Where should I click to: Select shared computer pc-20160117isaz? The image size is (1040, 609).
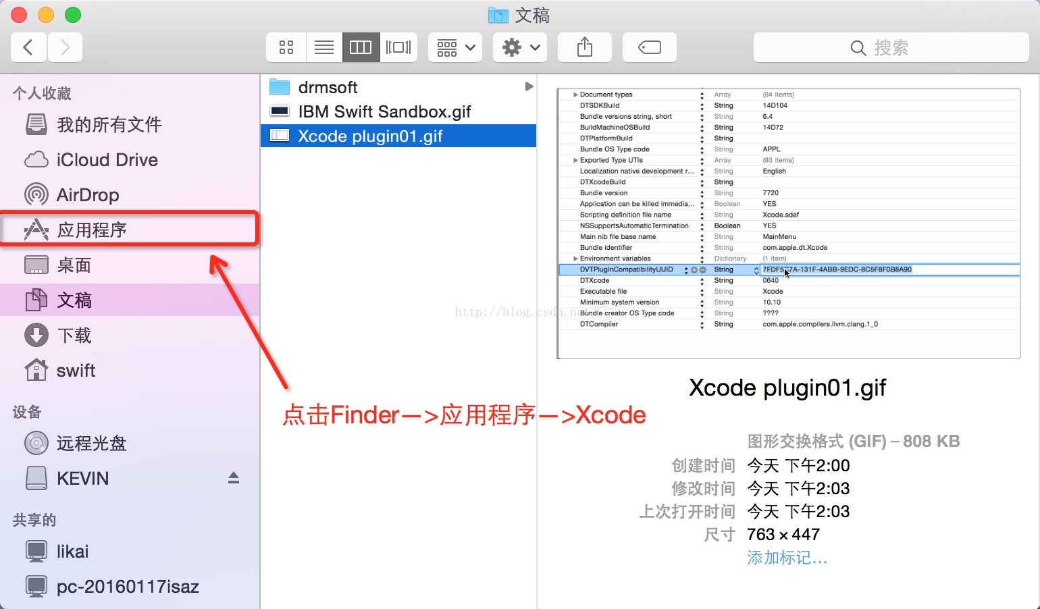(x=130, y=586)
